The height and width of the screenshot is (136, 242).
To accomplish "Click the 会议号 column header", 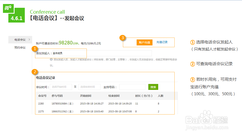I will tap(42, 96).
